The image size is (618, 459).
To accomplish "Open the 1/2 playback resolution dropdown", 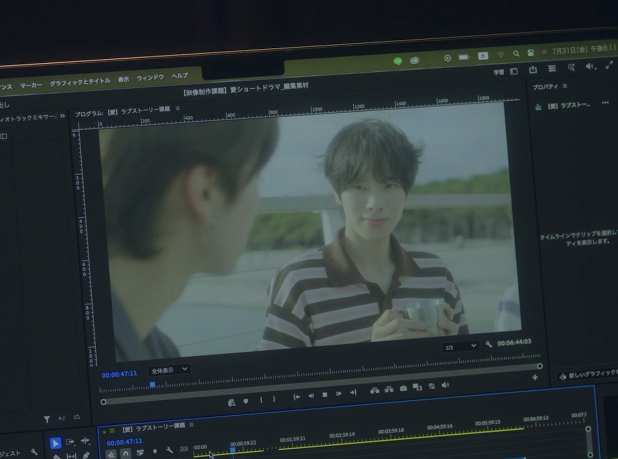I will click(460, 347).
